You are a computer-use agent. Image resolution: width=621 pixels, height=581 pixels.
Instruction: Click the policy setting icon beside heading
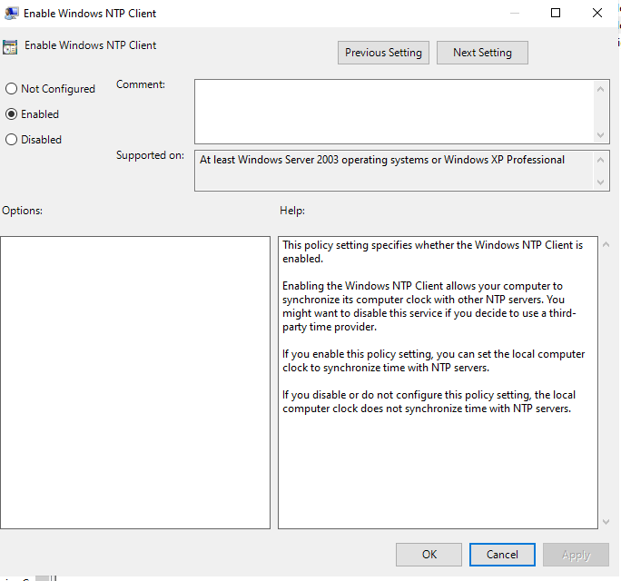pyautogui.click(x=10, y=46)
